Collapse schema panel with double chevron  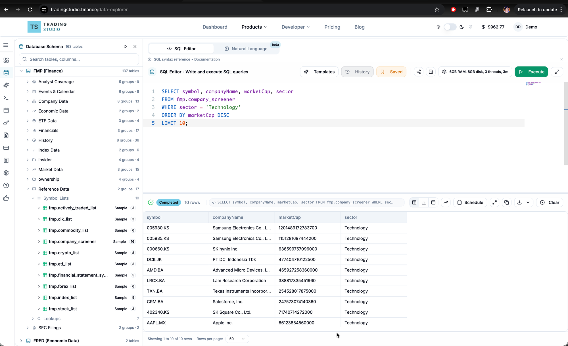(125, 47)
